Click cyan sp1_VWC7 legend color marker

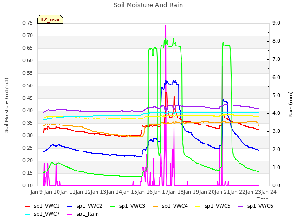(x=27, y=215)
